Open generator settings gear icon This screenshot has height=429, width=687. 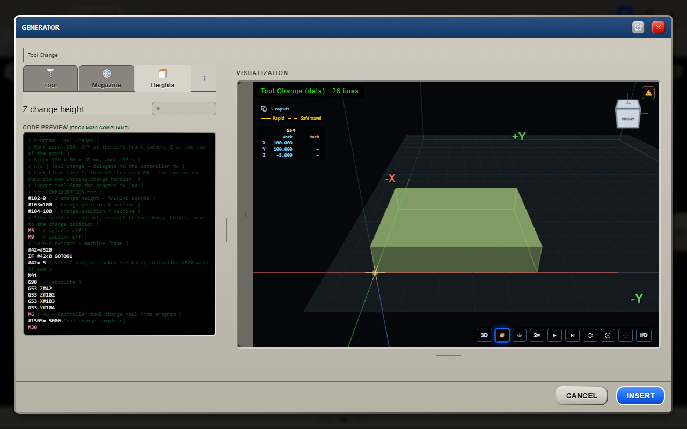point(638,27)
